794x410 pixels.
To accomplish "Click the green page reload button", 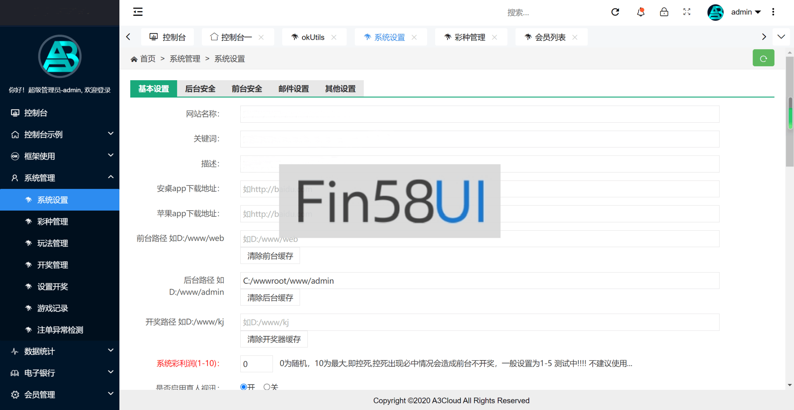I will point(763,58).
